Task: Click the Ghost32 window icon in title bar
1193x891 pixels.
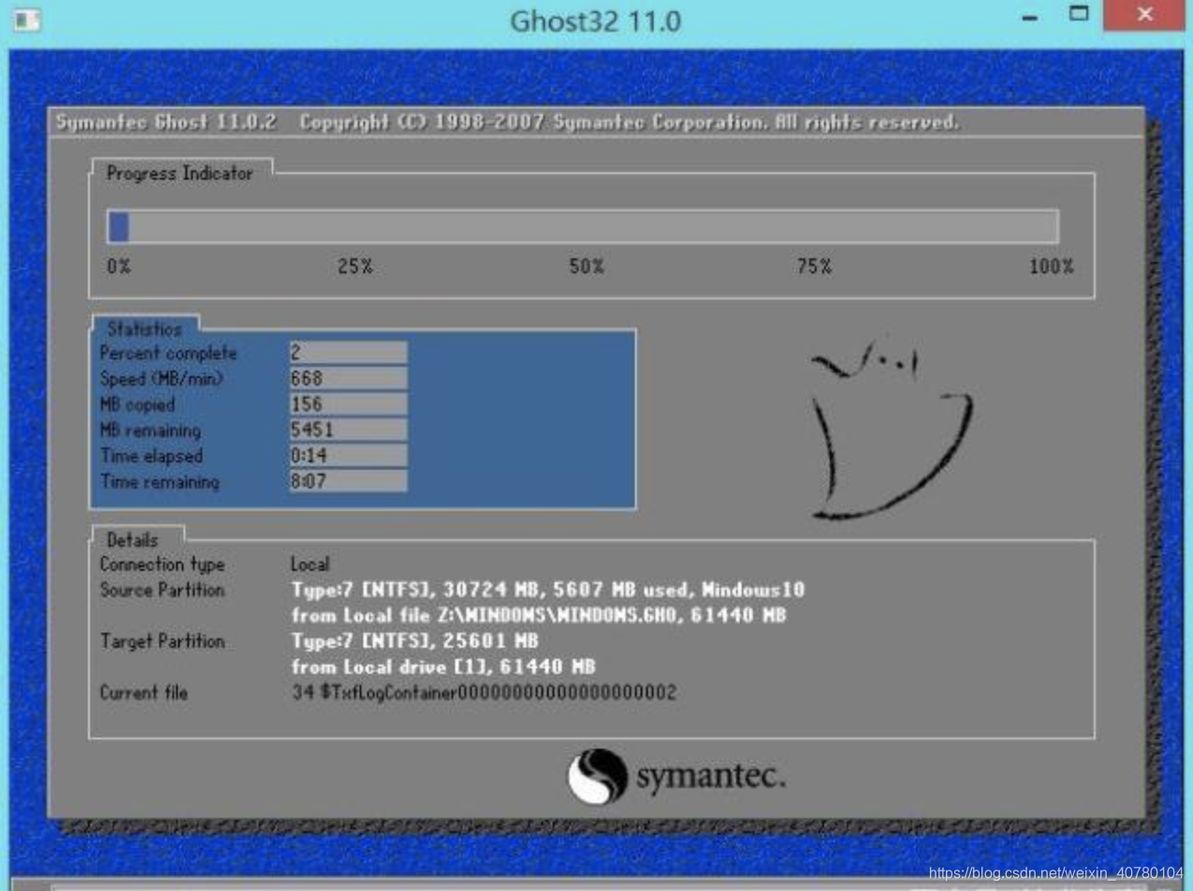Action: [x=28, y=19]
